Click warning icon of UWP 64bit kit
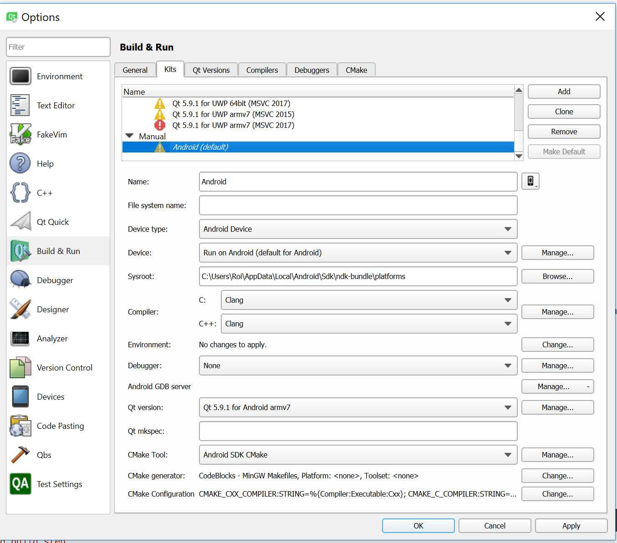Screen dimensions: 617x543 [160, 103]
